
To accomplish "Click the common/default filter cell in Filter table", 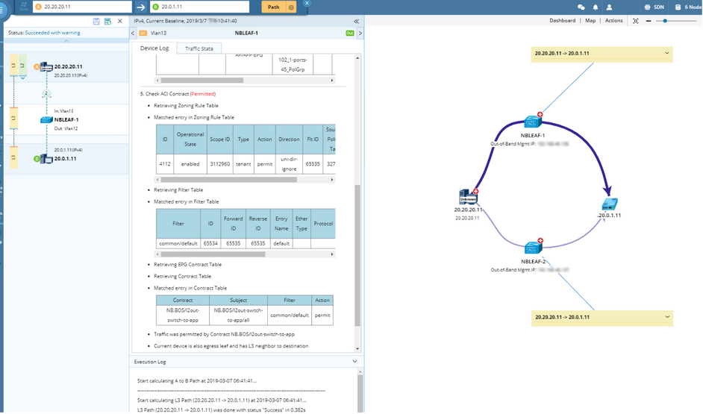I will click(x=178, y=243).
